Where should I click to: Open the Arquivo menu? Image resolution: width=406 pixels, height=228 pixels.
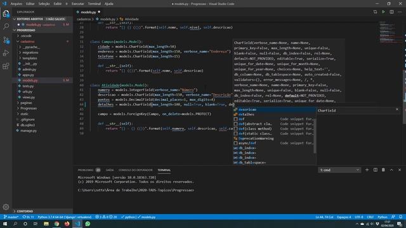(16, 4)
